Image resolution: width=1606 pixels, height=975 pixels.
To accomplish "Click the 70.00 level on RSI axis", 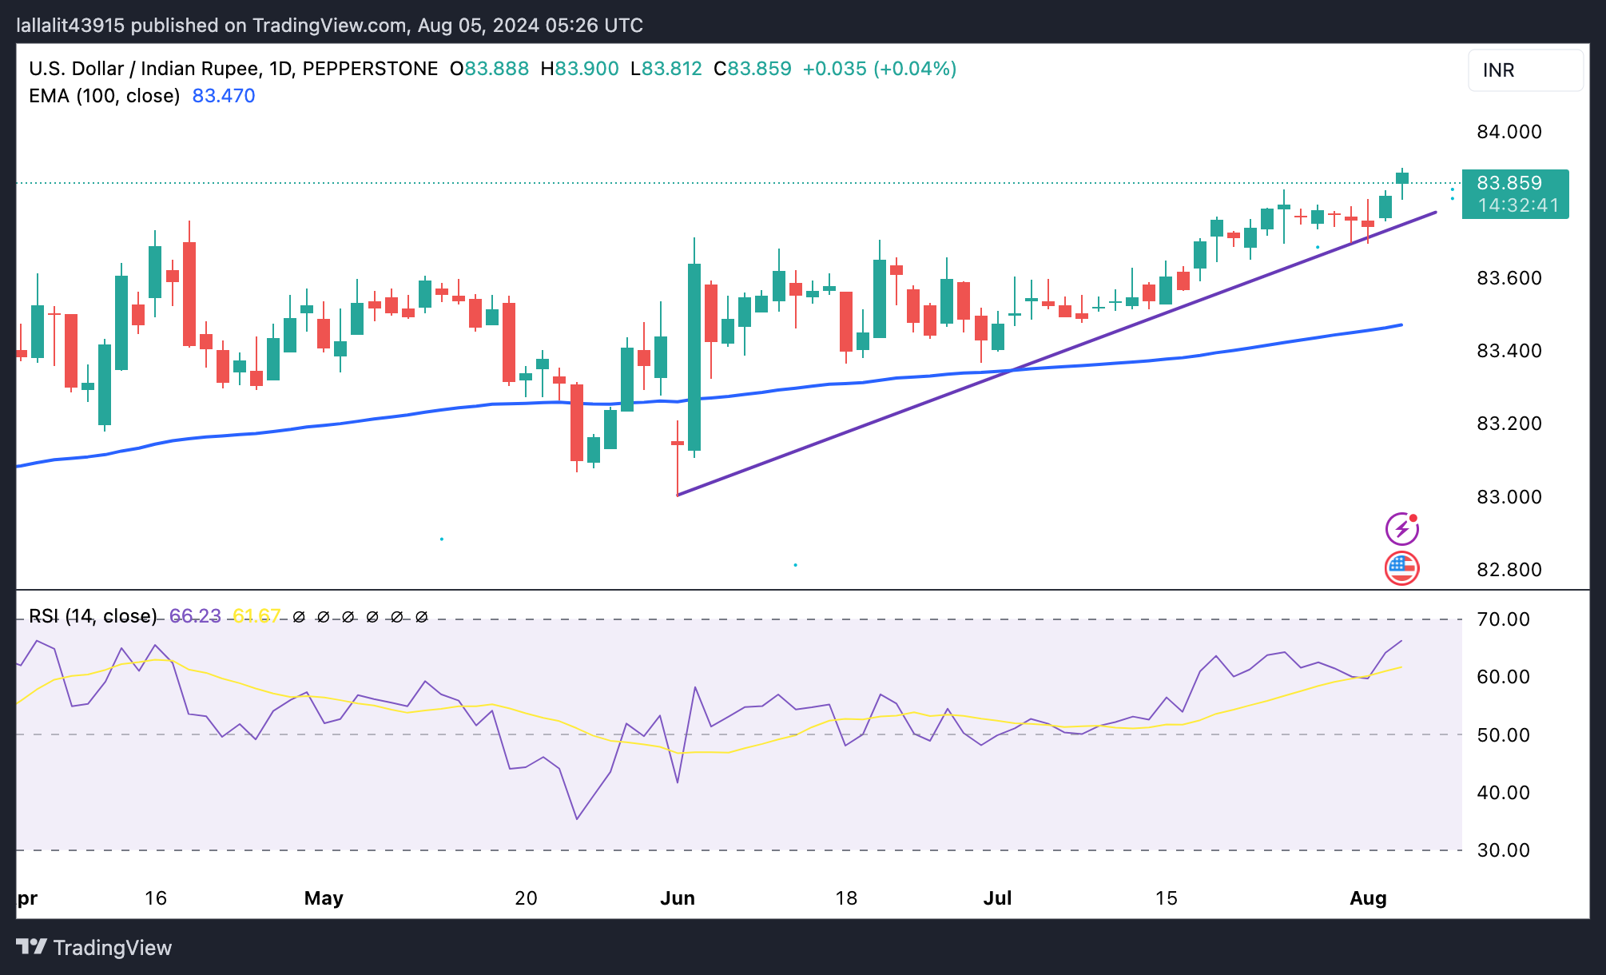I will 1503,619.
